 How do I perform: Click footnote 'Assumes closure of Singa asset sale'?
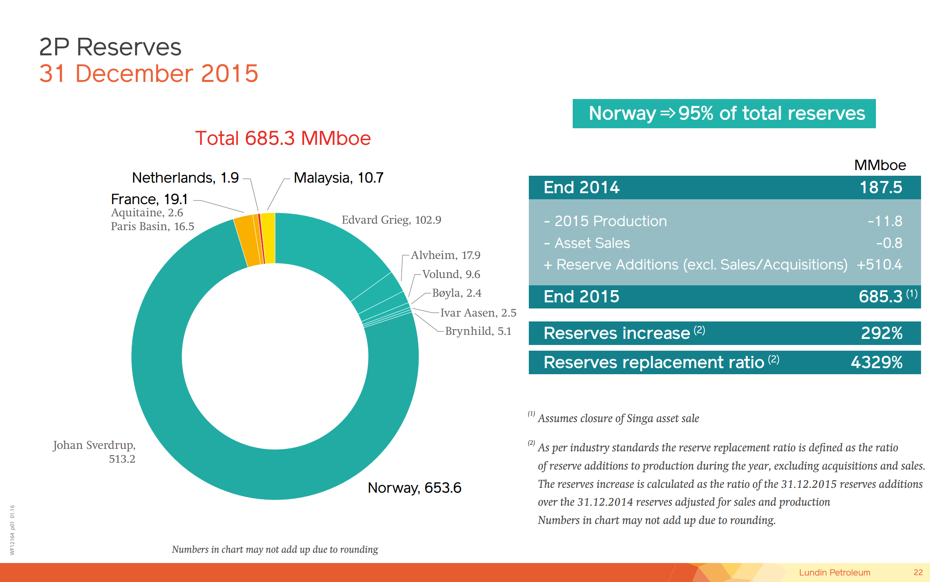tap(618, 418)
